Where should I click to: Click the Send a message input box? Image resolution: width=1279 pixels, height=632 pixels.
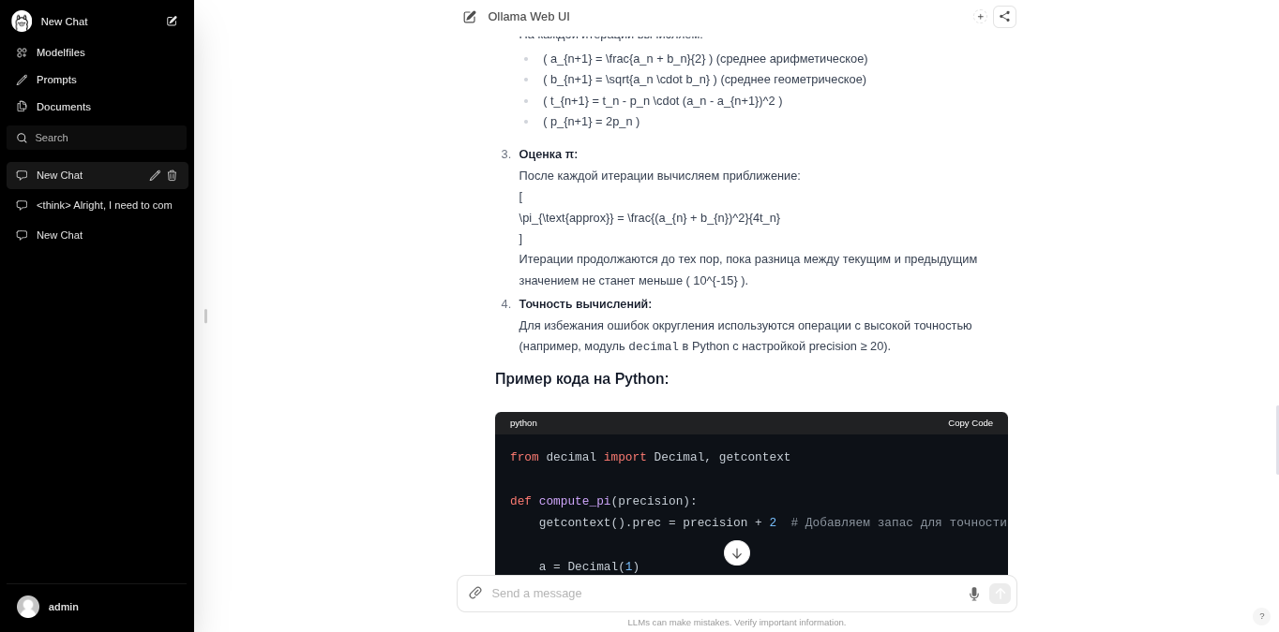click(722, 594)
